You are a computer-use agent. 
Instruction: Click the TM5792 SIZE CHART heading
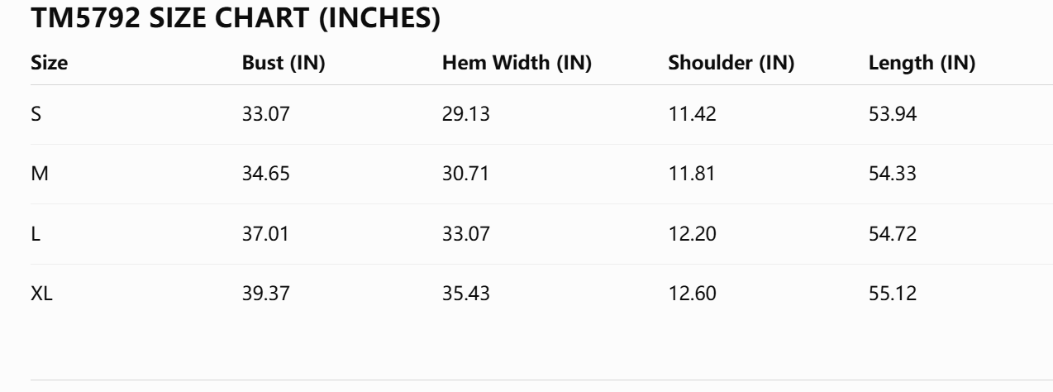236,19
